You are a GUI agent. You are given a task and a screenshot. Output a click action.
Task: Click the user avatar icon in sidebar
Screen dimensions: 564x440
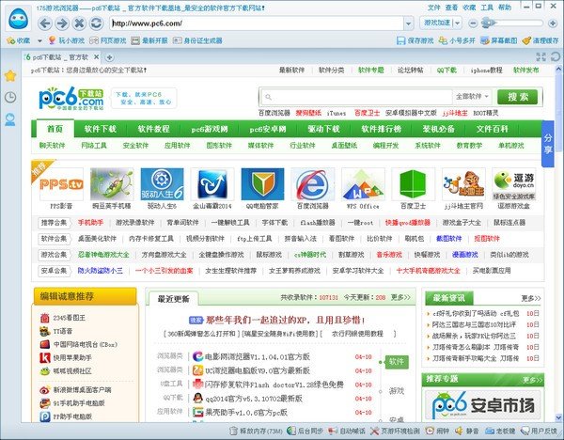pyautogui.click(x=9, y=119)
